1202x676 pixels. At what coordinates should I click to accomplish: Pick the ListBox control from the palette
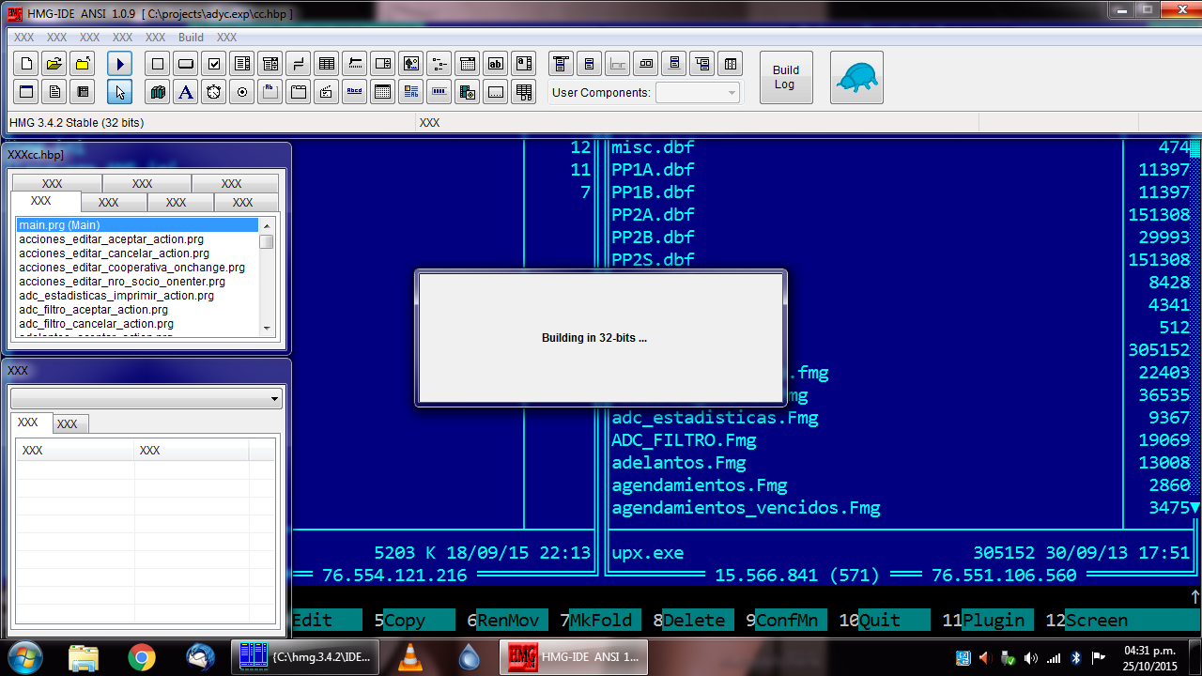point(242,64)
